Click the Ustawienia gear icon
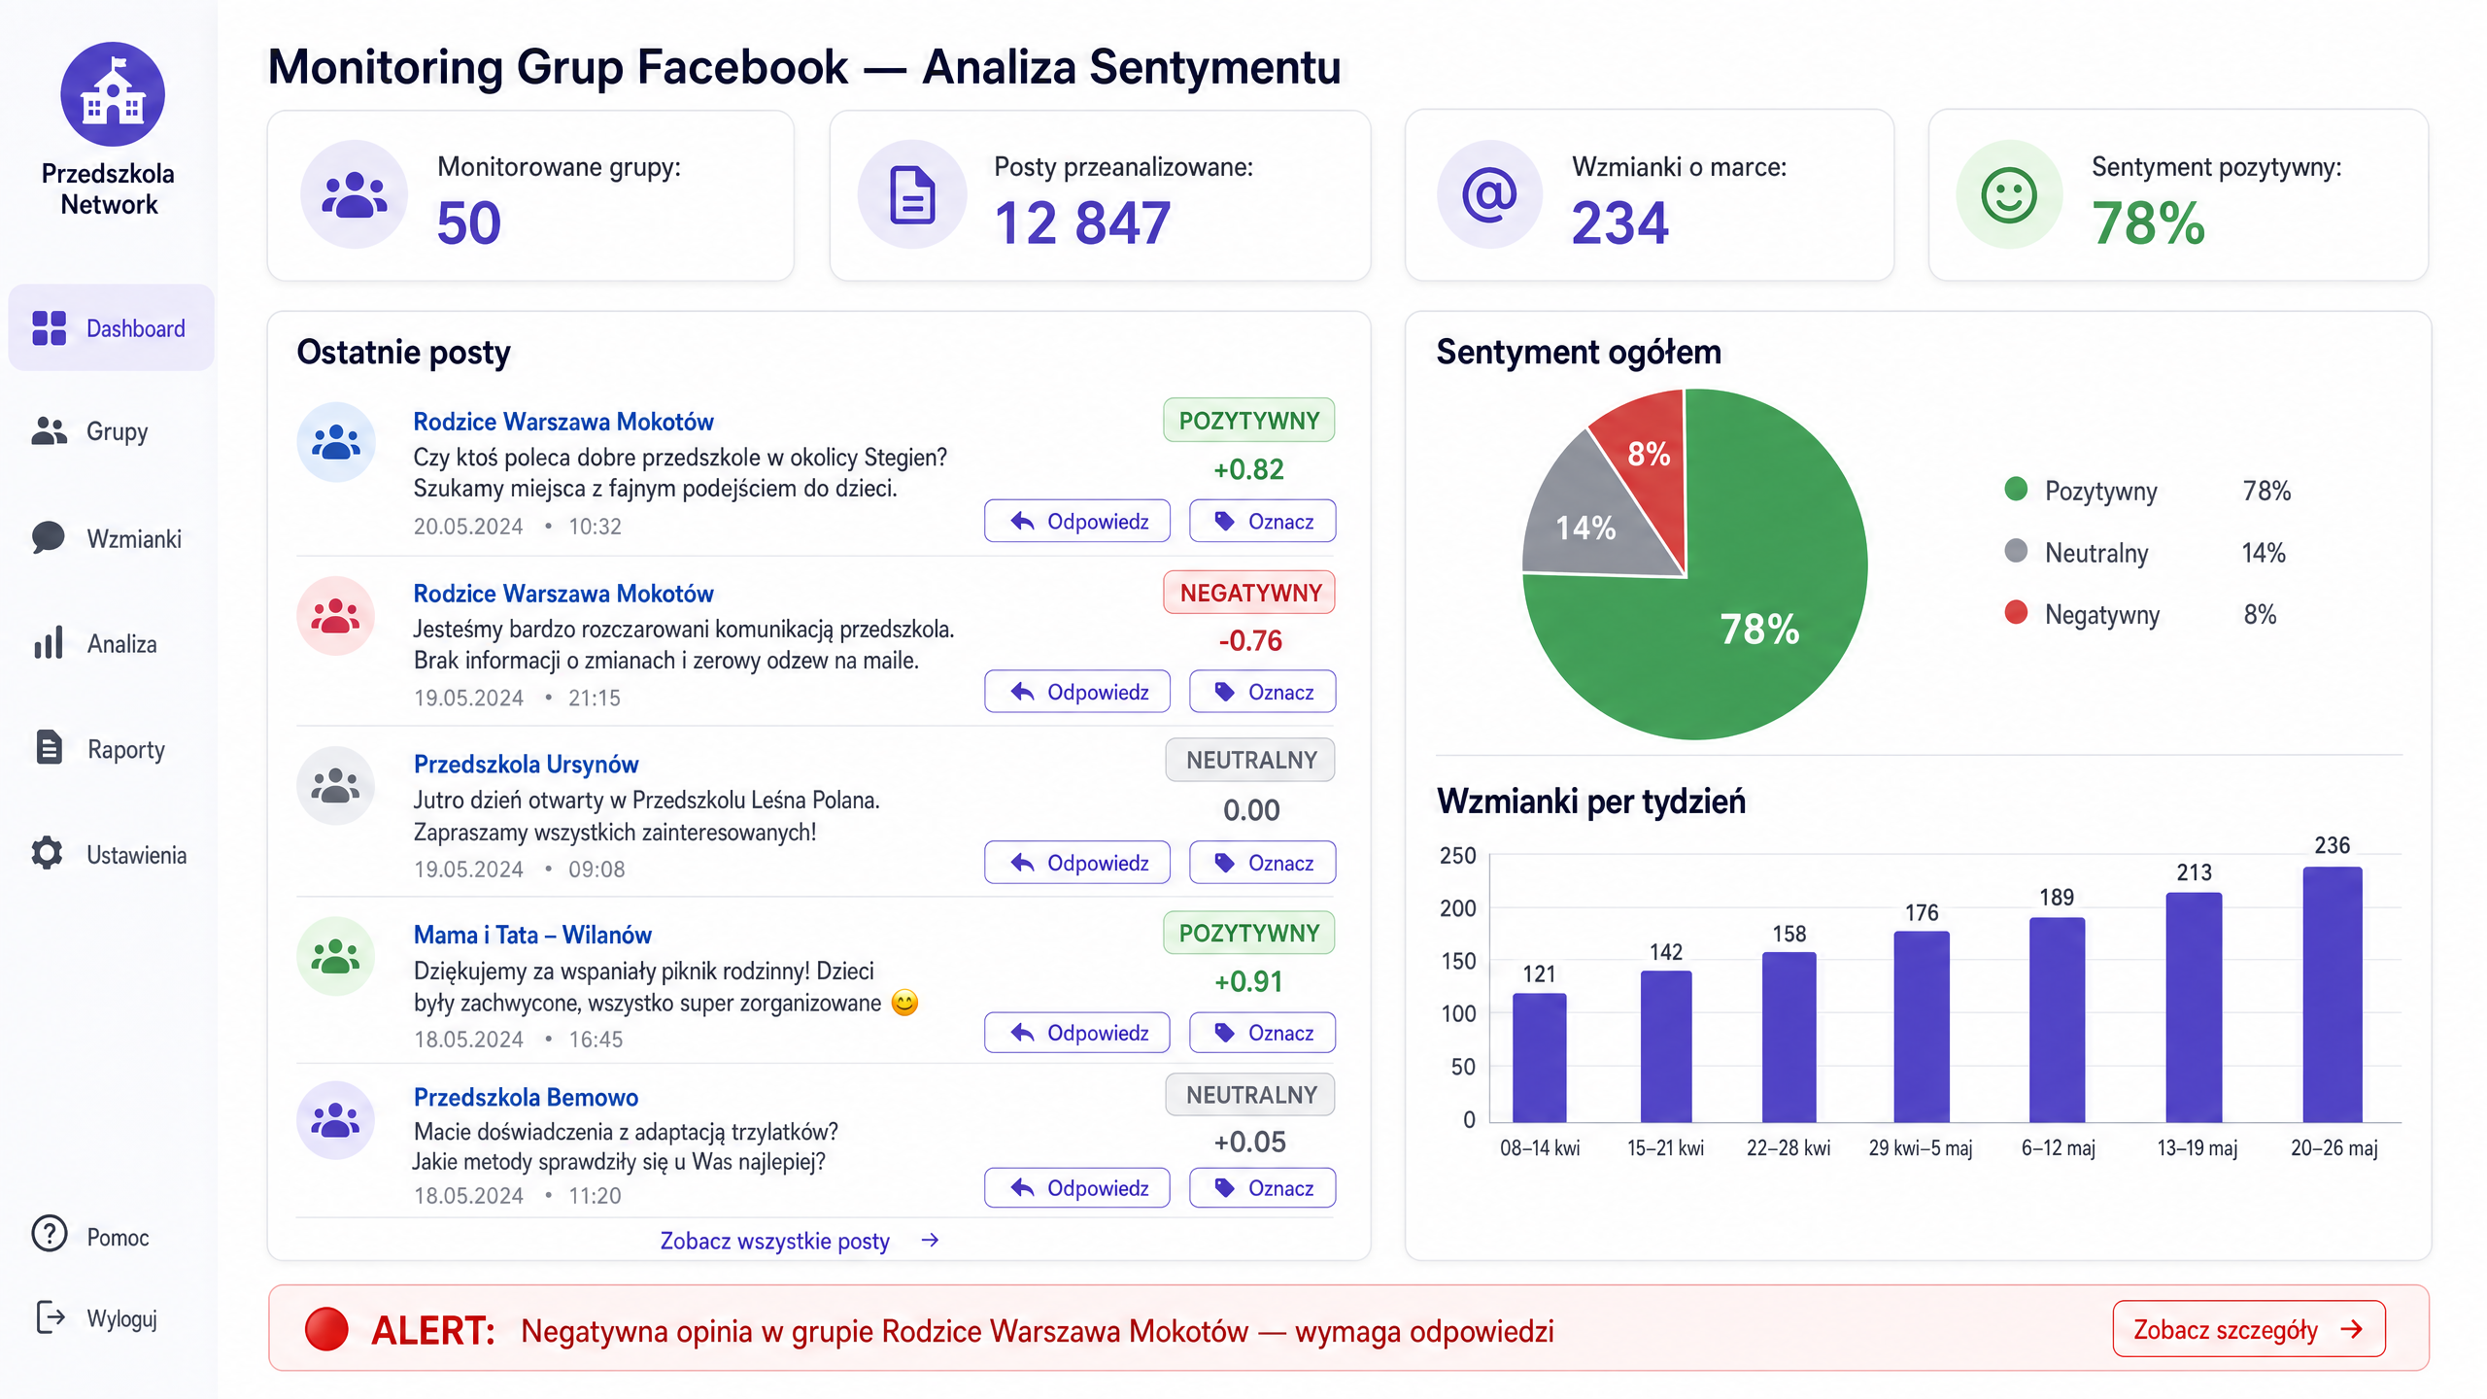The height and width of the screenshot is (1399, 2487). (47, 853)
